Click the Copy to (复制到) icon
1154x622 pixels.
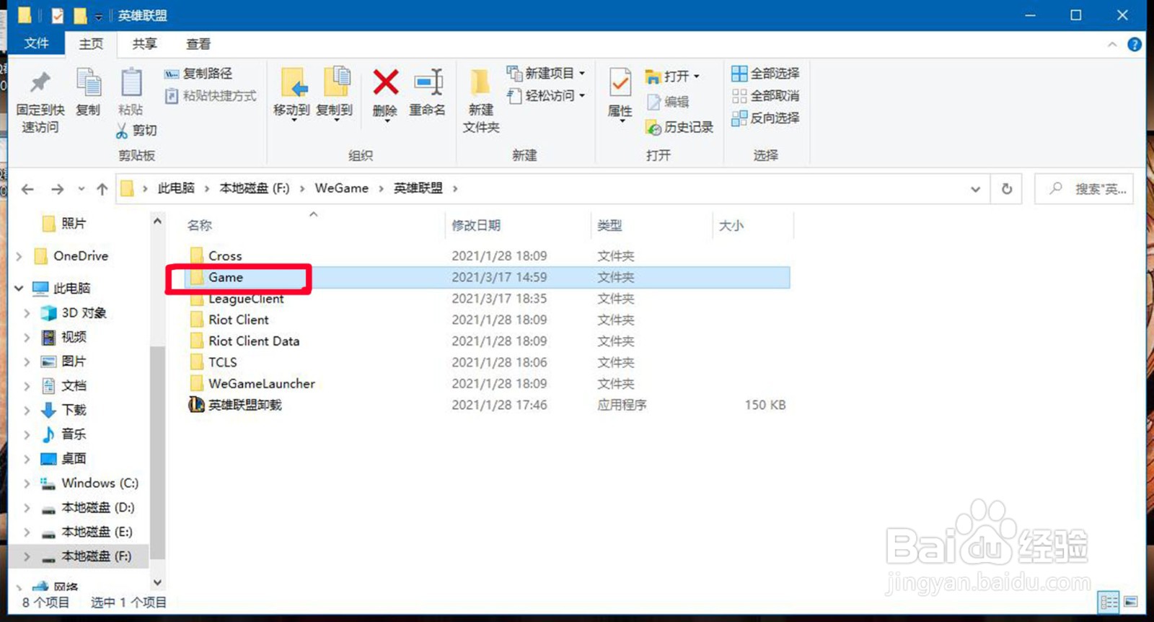click(336, 82)
